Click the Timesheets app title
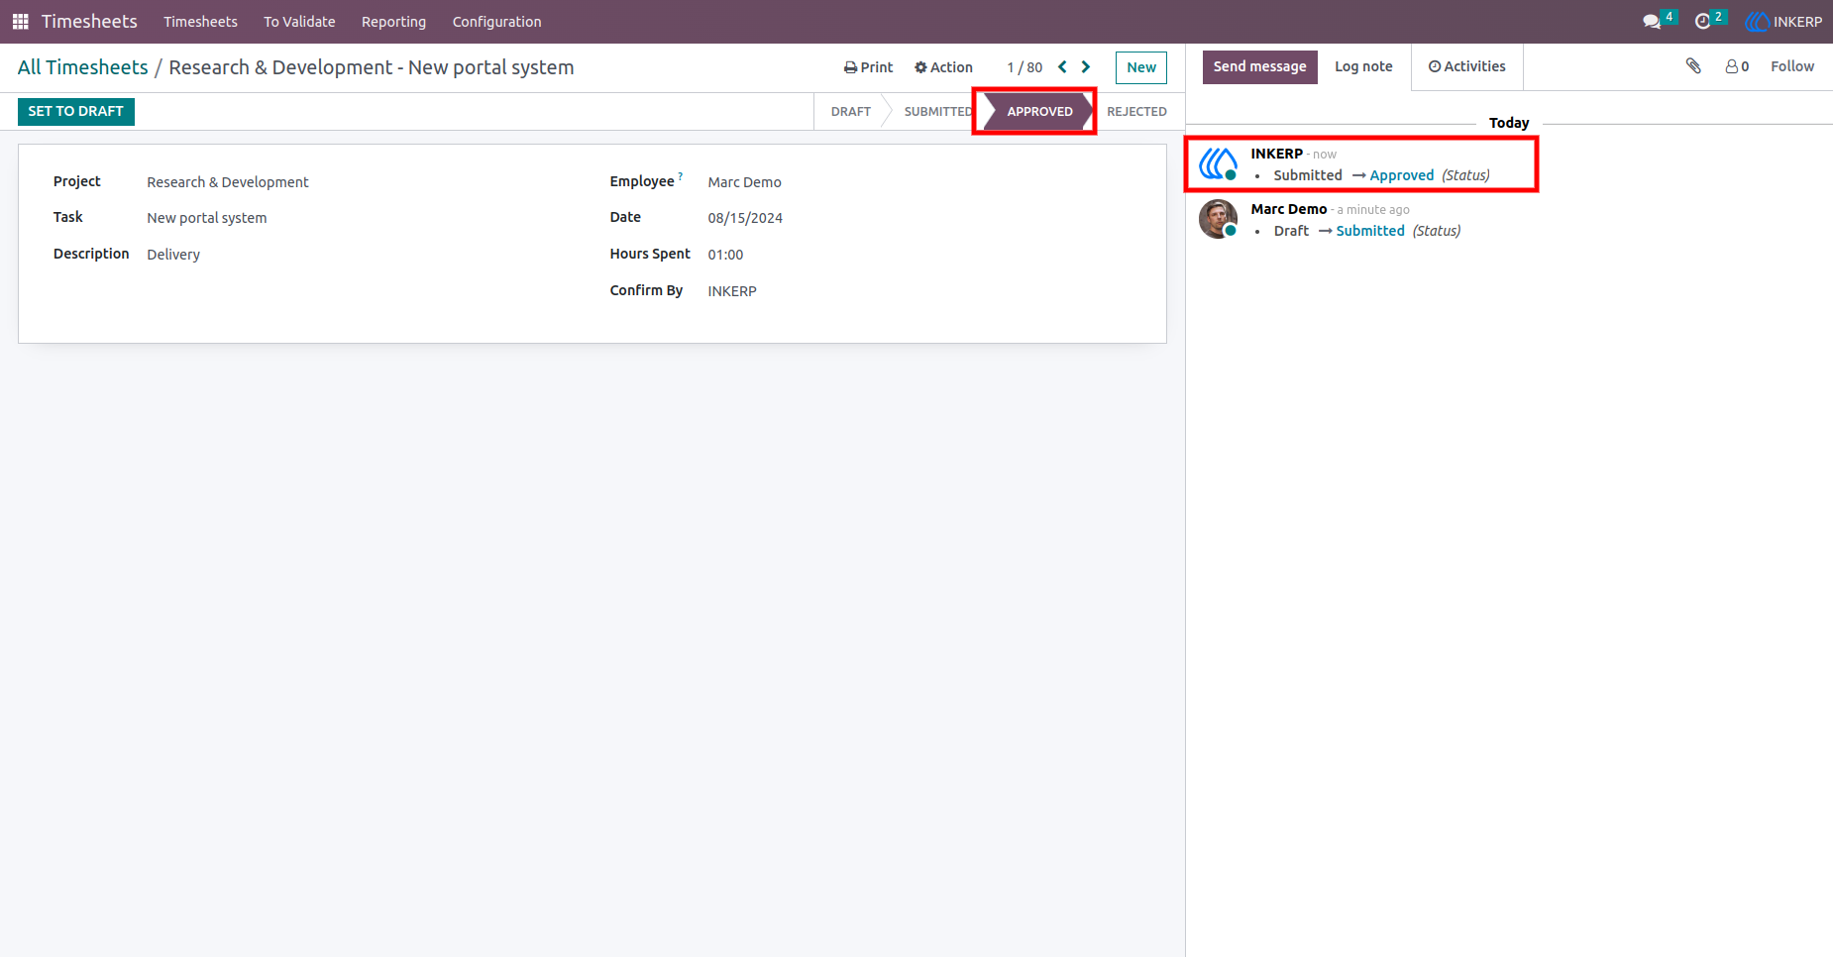The image size is (1833, 957). [x=89, y=22]
